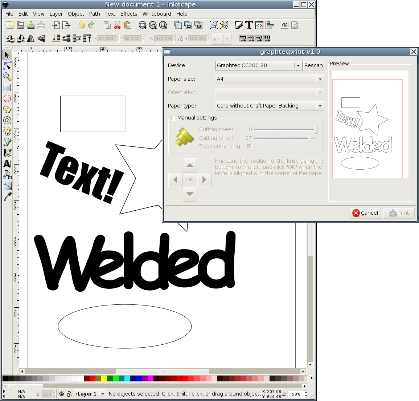Select the Dropper color picker tool
The width and height of the screenshot is (419, 401).
[7, 197]
